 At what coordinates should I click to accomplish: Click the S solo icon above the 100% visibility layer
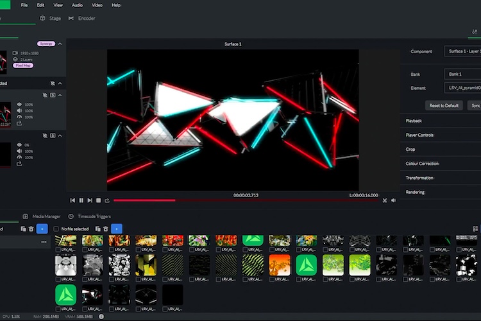click(53, 95)
